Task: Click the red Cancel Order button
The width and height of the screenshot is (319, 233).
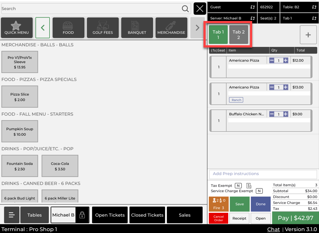Action: click(x=219, y=218)
